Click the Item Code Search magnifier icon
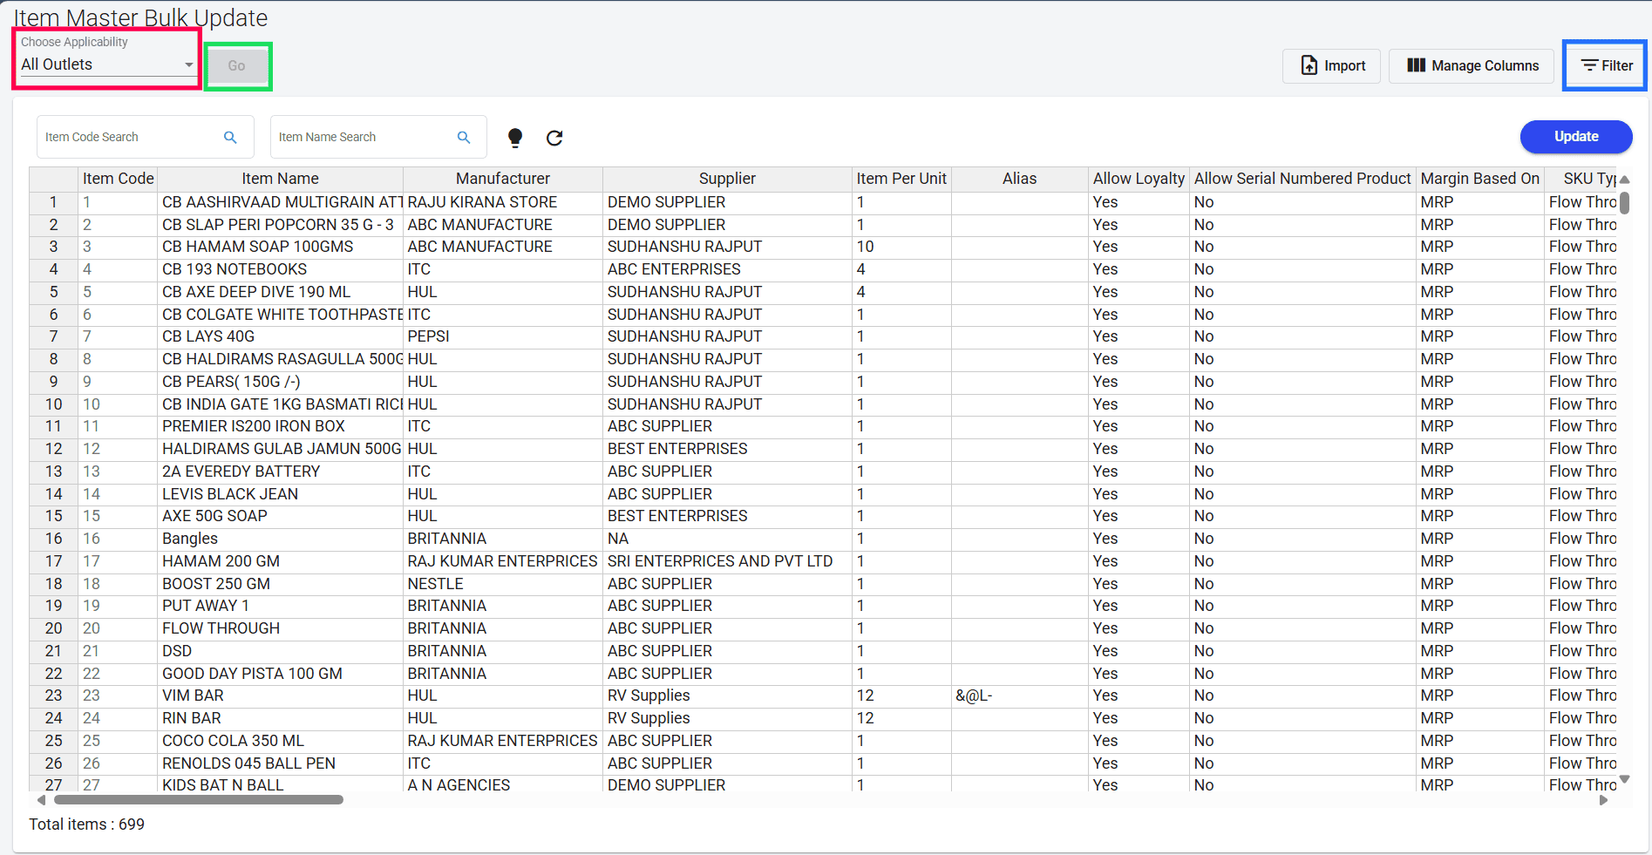Viewport: 1652px width, 855px height. (230, 137)
